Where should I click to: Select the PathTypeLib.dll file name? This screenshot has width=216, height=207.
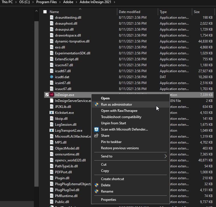[x=66, y=166]
